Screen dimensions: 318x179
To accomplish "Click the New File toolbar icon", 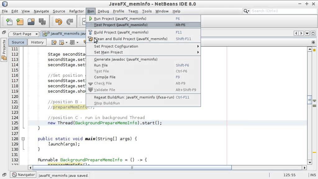I will [x=9, y=21].
